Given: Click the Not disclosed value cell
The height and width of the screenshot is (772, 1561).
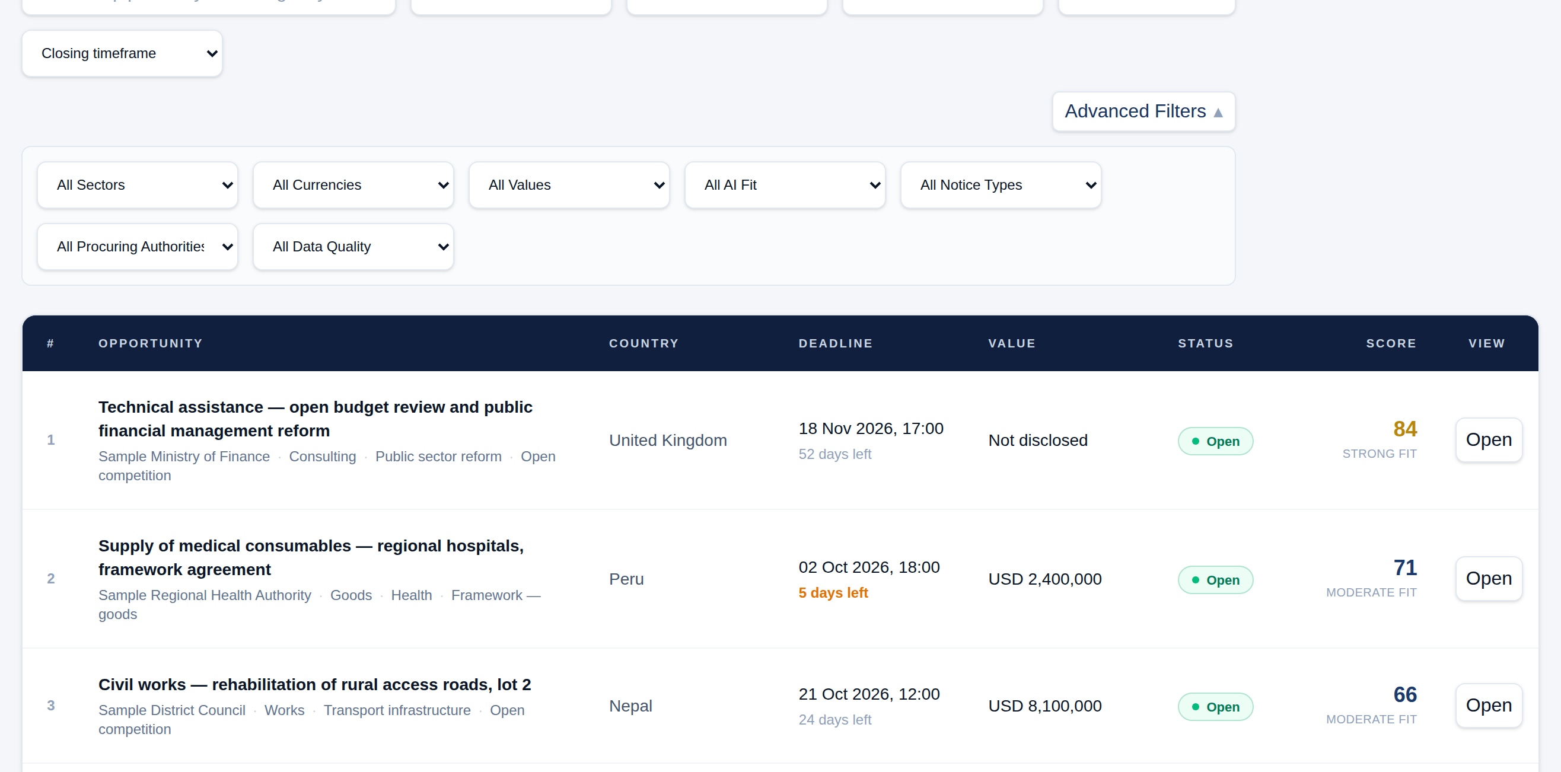Looking at the screenshot, I should point(1037,441).
